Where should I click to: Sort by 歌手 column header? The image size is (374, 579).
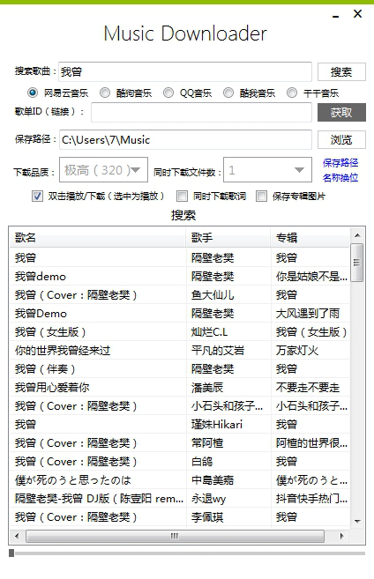click(x=228, y=237)
